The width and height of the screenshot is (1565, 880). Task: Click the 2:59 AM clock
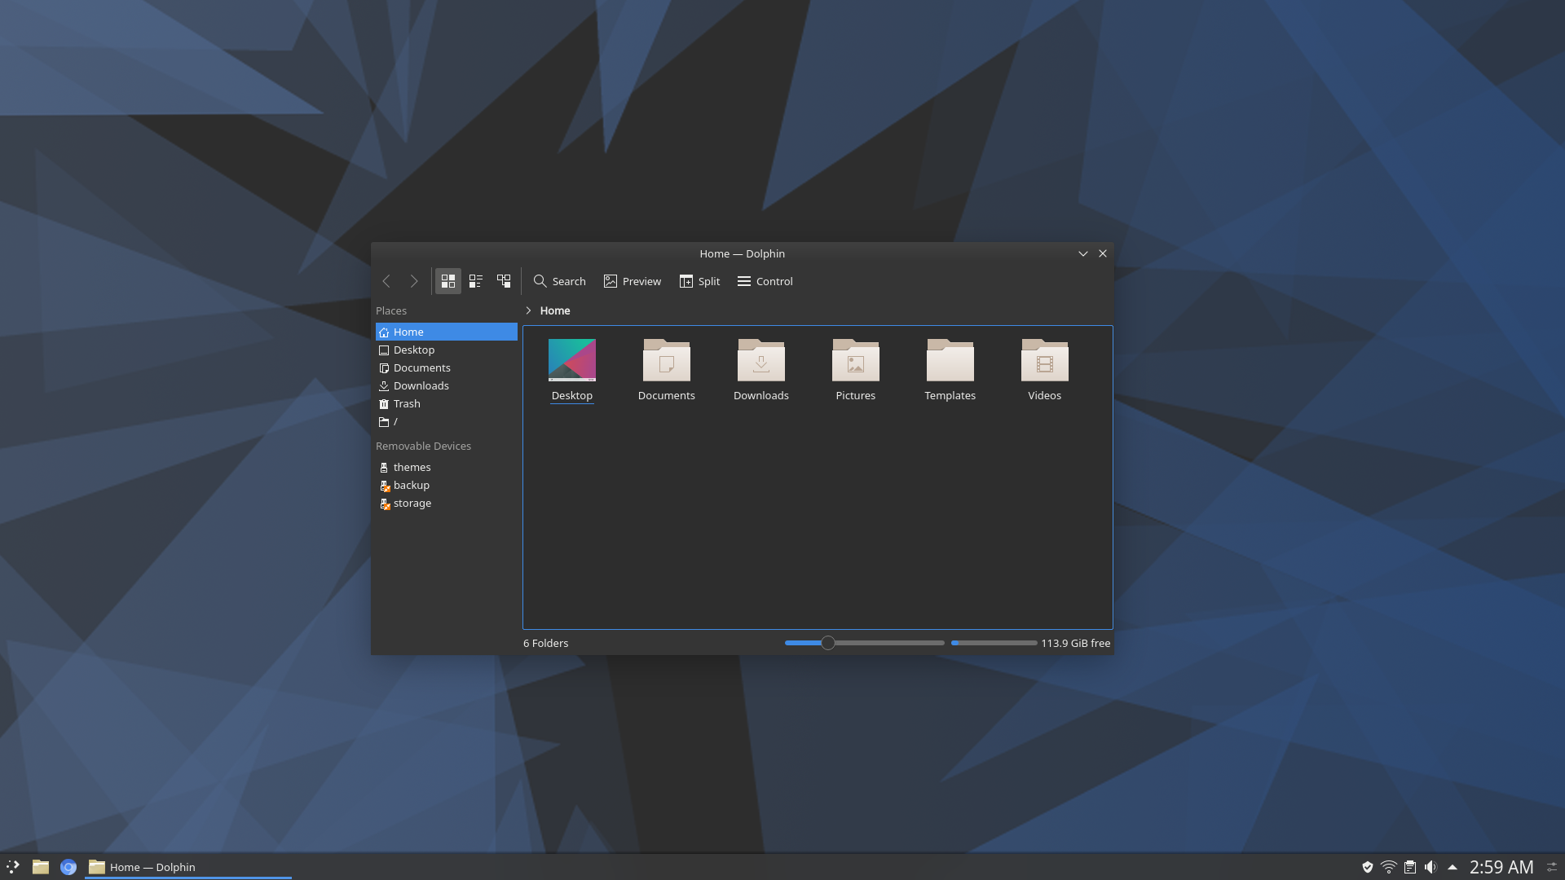[x=1501, y=867]
